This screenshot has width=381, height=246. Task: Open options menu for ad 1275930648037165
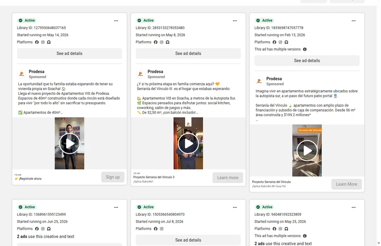(x=116, y=21)
